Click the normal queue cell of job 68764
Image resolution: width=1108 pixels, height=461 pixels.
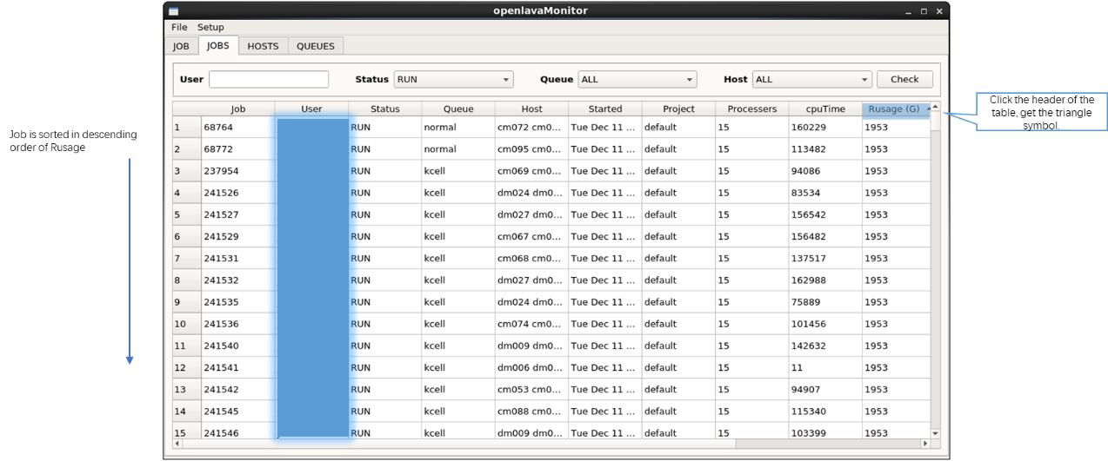pos(458,127)
